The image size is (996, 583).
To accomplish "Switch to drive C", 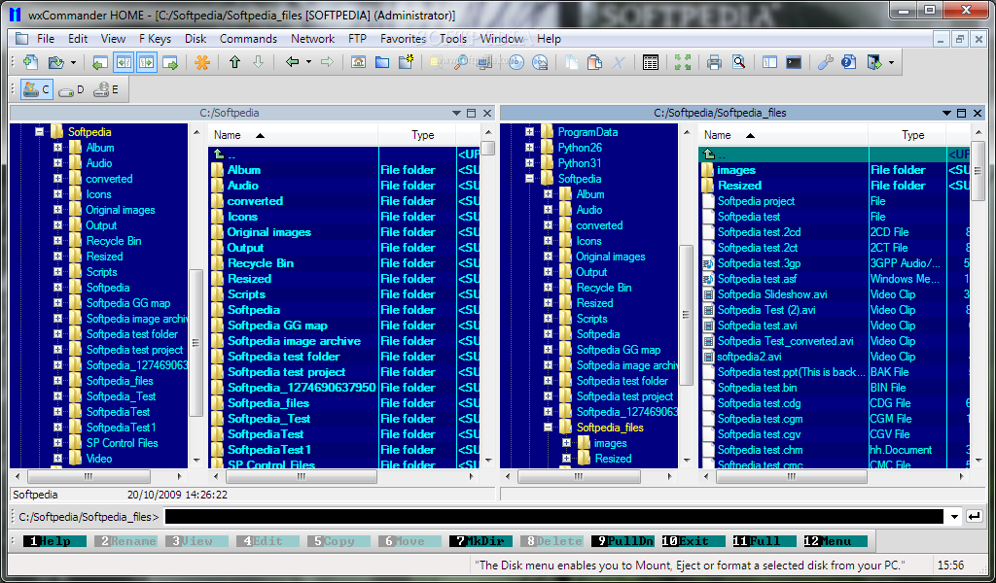I will click(36, 90).
